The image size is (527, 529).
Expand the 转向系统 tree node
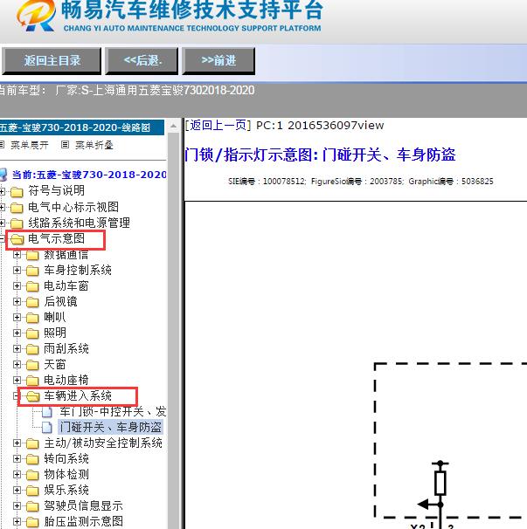(x=17, y=458)
